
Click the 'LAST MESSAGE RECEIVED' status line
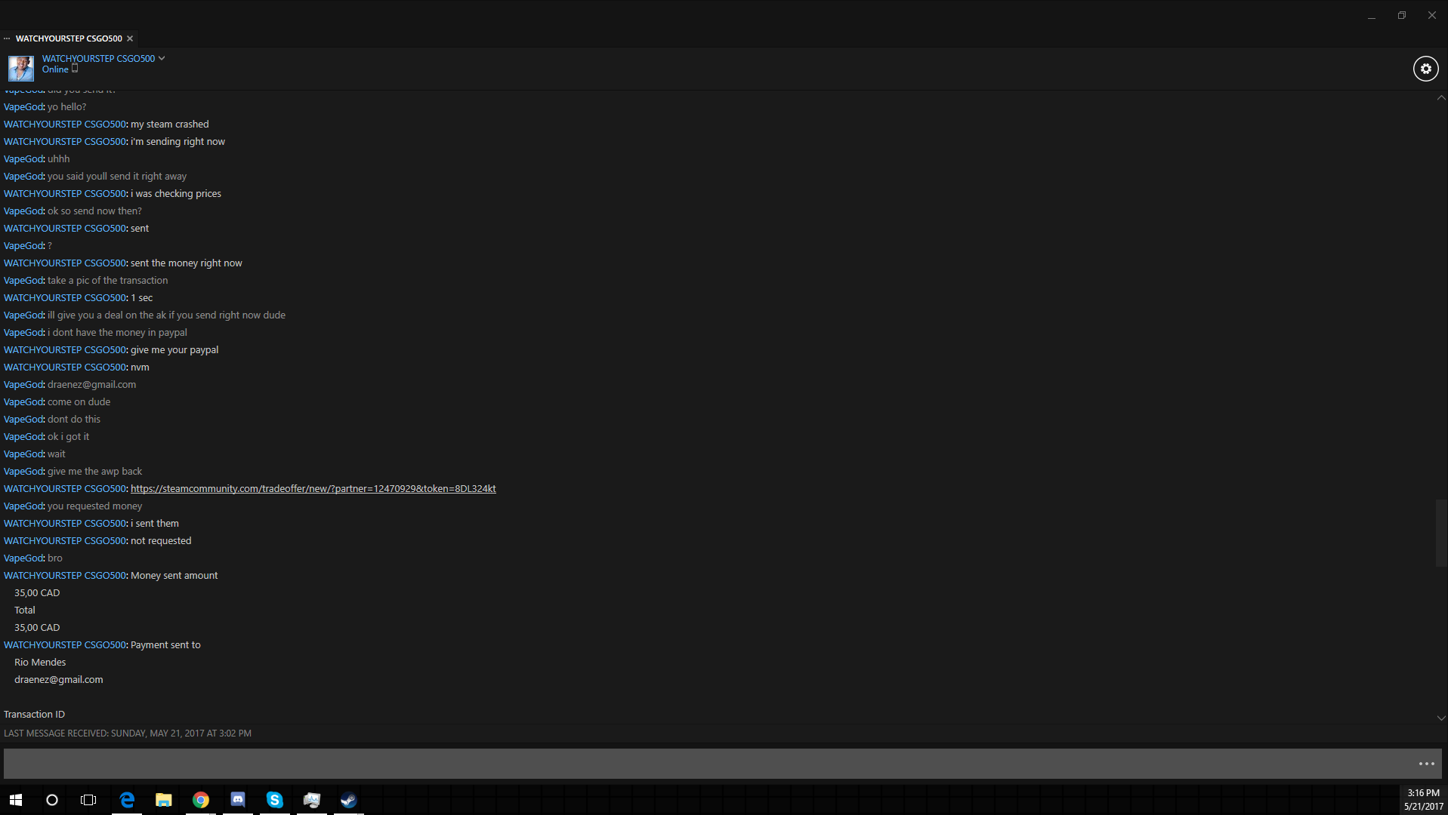(128, 733)
